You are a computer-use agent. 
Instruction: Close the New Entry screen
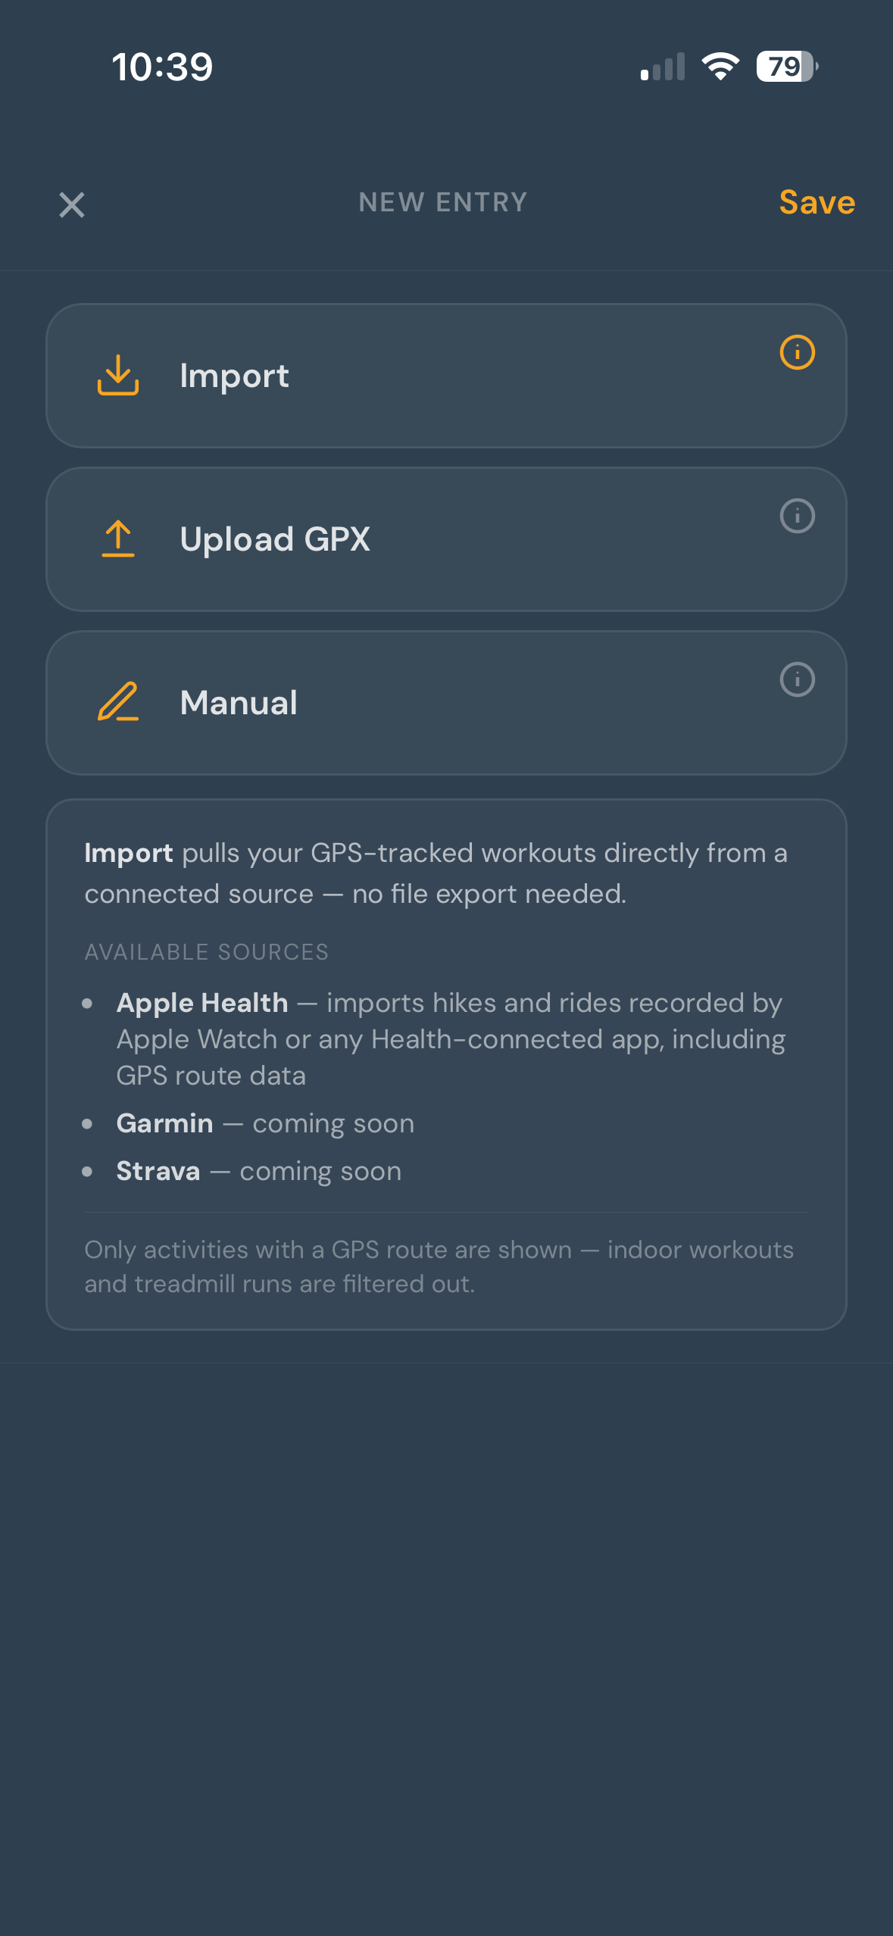(x=72, y=205)
